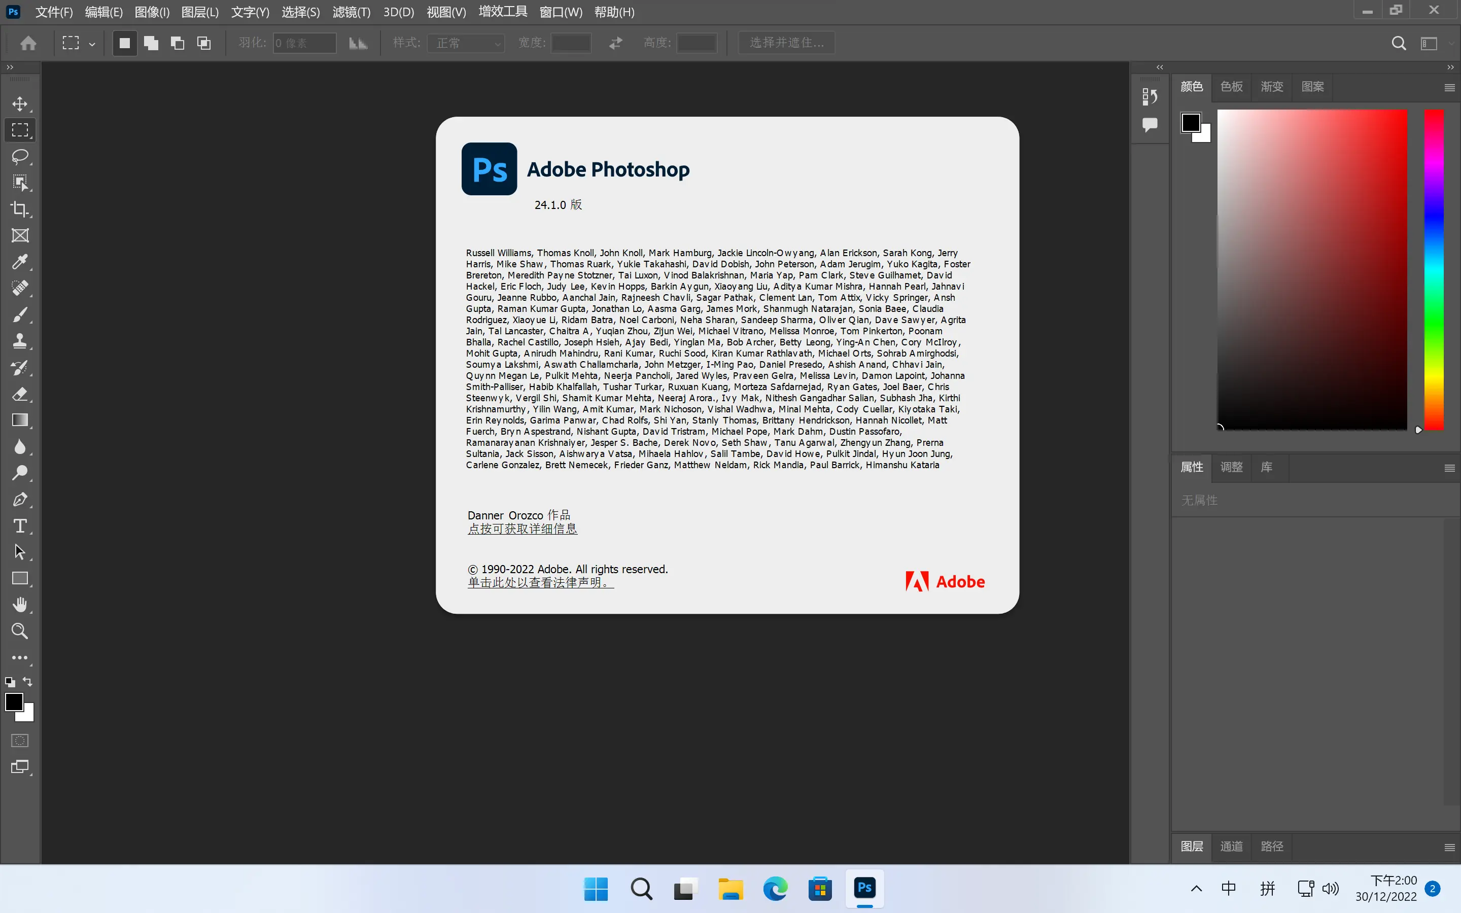1461x913 pixels.
Task: Select the Pen tool
Action: pyautogui.click(x=20, y=500)
